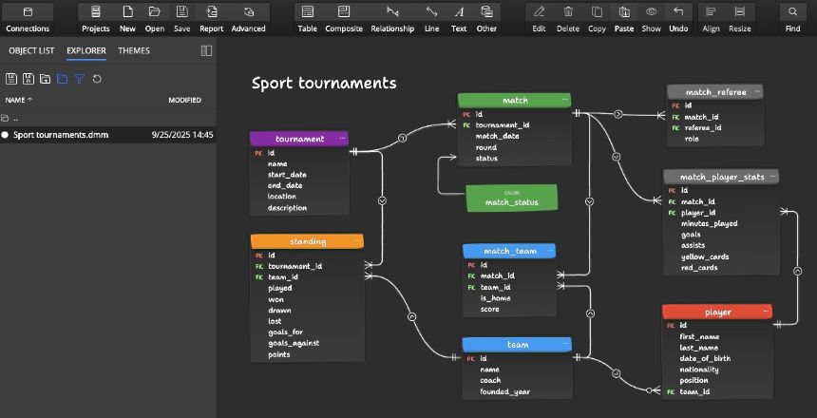The image size is (817, 418).
Task: Select the Relationship tool
Action: 392,19
